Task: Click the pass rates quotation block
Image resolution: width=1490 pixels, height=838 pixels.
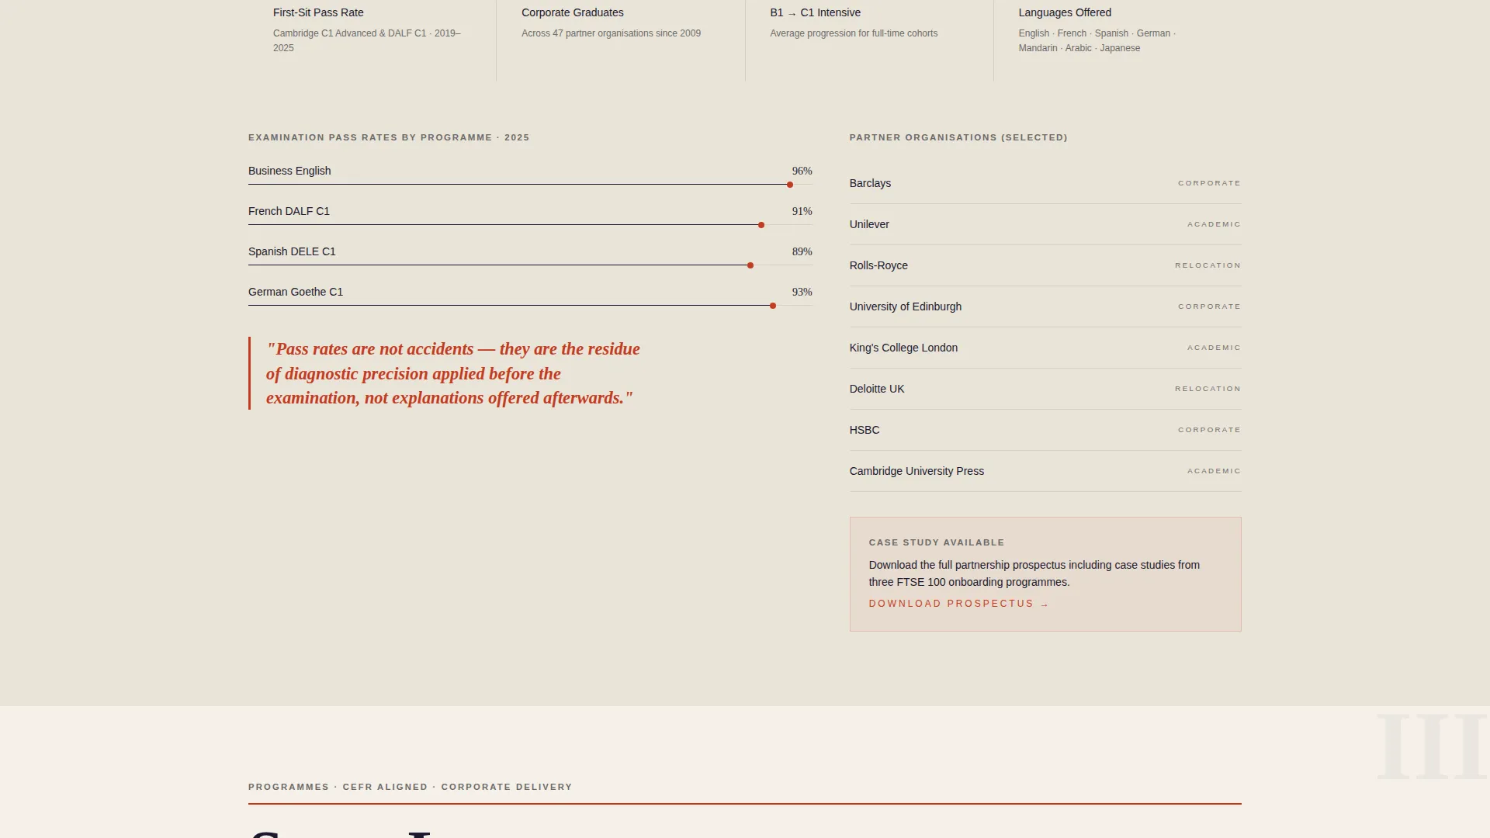Action: click(452, 373)
